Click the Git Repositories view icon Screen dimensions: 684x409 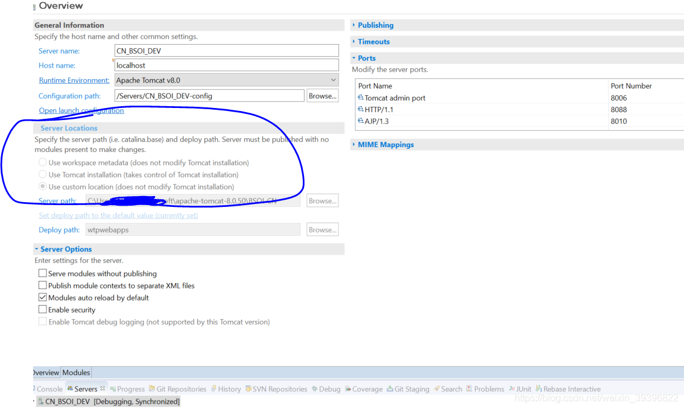(x=152, y=388)
